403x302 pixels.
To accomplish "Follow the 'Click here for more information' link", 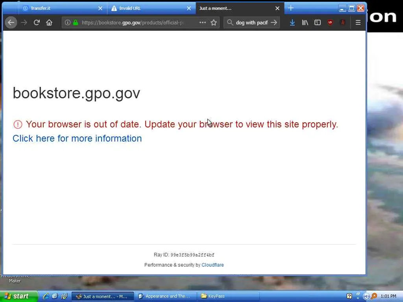I will click(x=77, y=138).
